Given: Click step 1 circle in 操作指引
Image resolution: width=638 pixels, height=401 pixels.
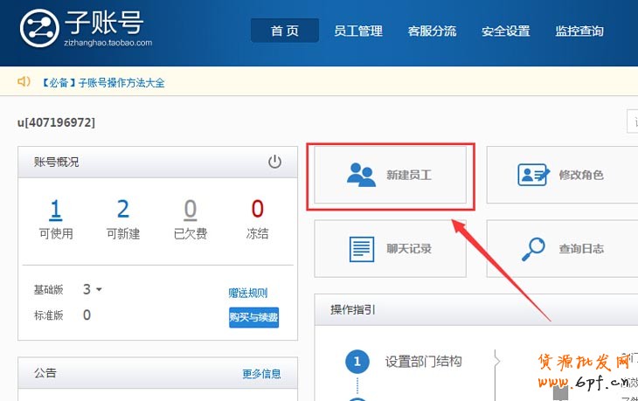Looking at the screenshot, I should pyautogui.click(x=357, y=361).
